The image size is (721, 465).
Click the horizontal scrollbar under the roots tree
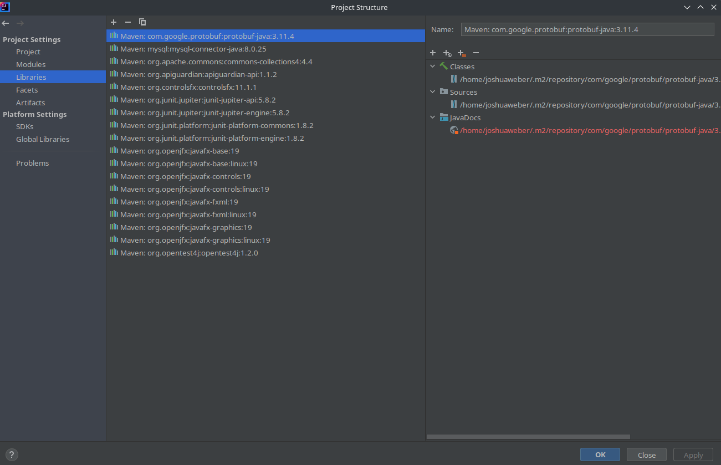[528, 437]
